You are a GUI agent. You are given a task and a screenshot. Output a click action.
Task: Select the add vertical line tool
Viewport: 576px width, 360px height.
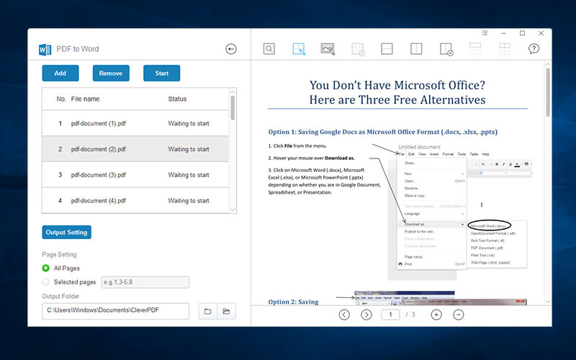416,49
